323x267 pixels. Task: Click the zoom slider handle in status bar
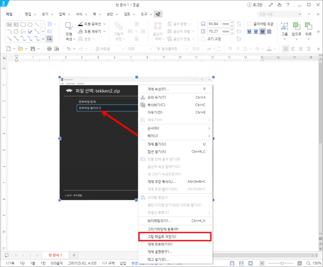coord(282,263)
